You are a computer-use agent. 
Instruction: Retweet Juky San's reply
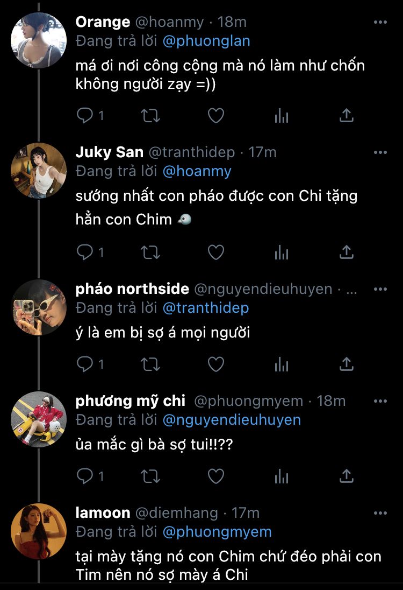point(150,252)
